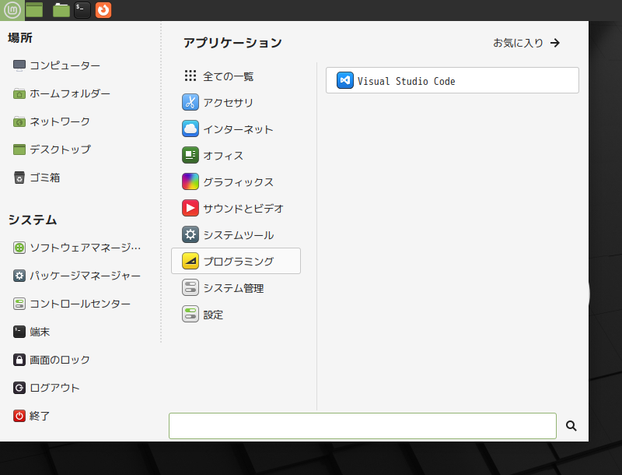Click the ホームフォルダー label

[70, 93]
